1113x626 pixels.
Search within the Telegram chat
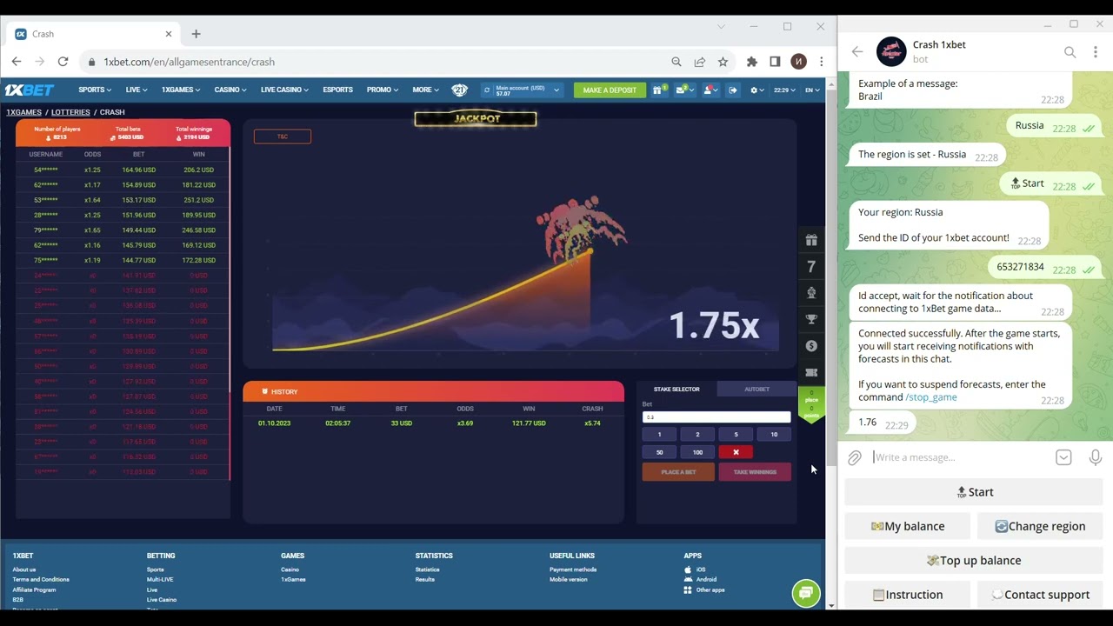(1070, 52)
